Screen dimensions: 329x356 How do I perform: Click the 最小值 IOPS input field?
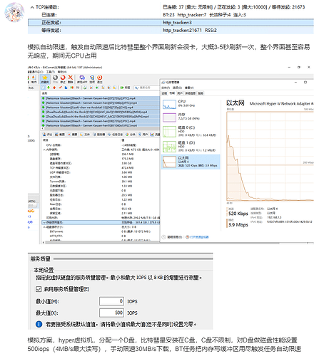[111, 301]
